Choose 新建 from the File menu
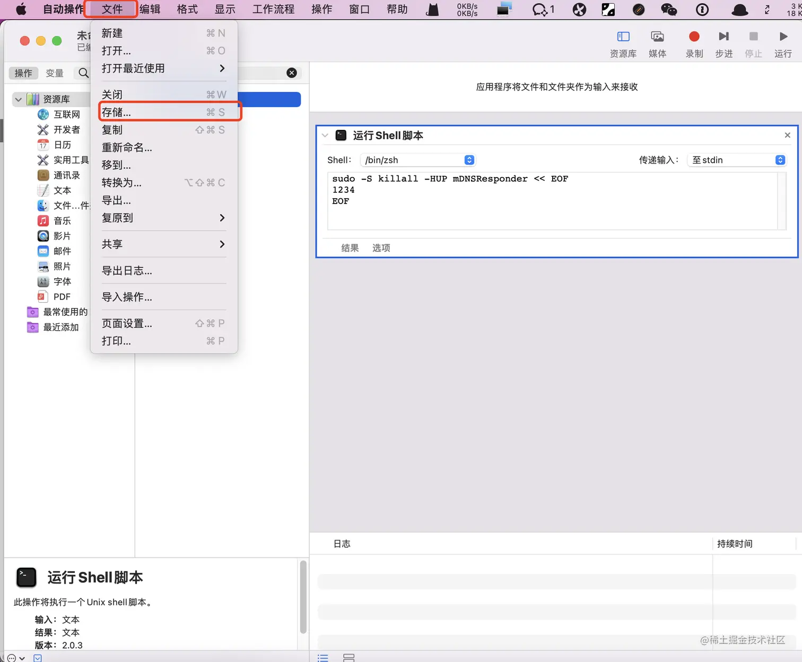The width and height of the screenshot is (802, 662). [x=164, y=33]
